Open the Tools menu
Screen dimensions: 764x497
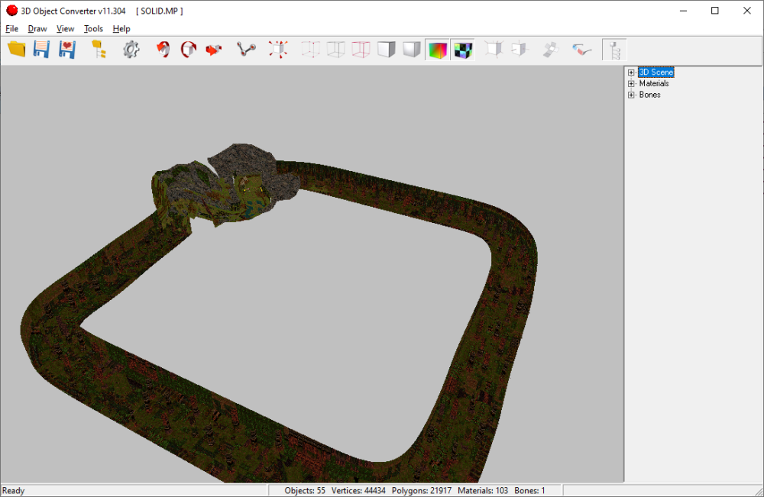93,28
